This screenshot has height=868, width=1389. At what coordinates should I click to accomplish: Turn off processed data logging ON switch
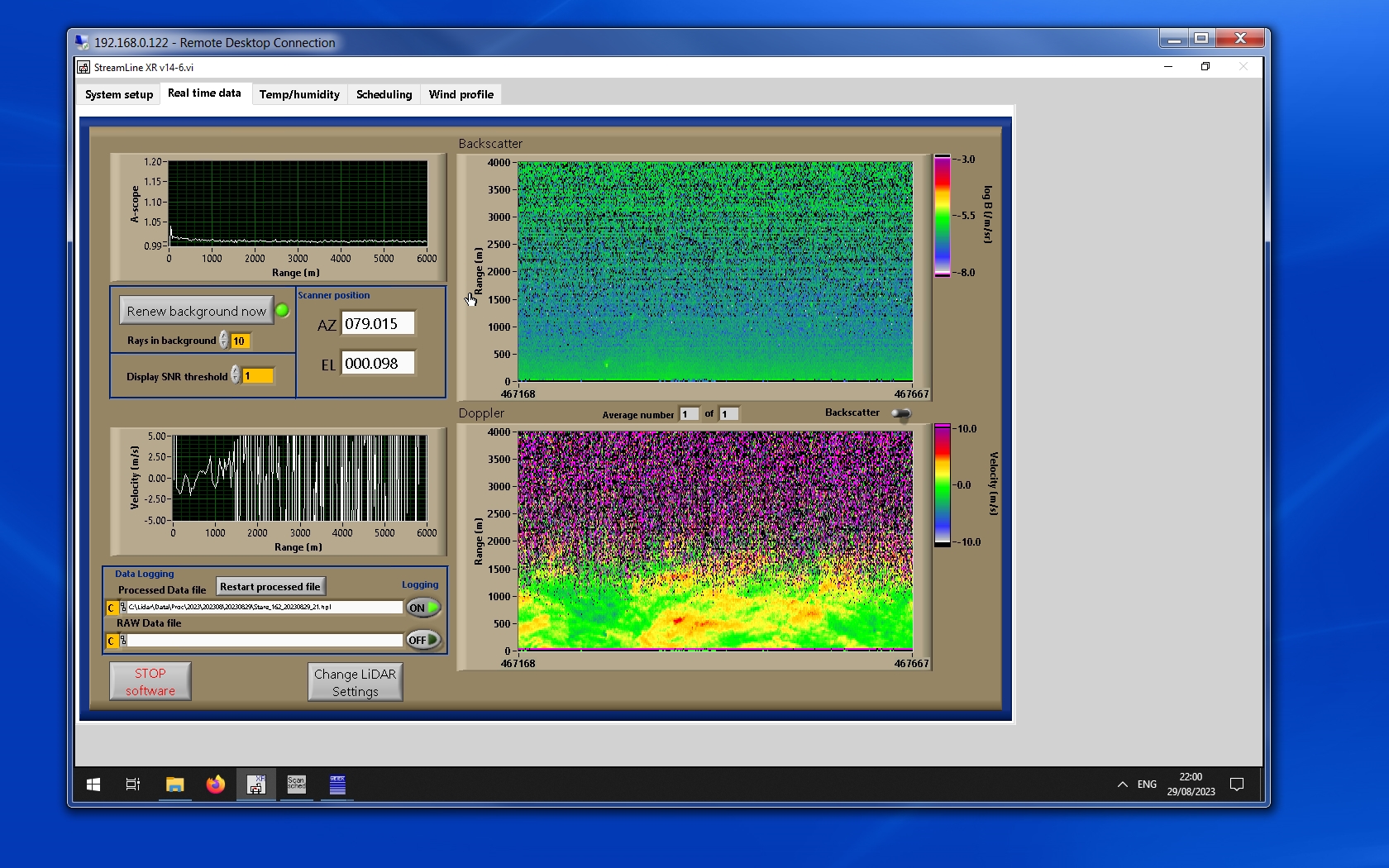(422, 608)
